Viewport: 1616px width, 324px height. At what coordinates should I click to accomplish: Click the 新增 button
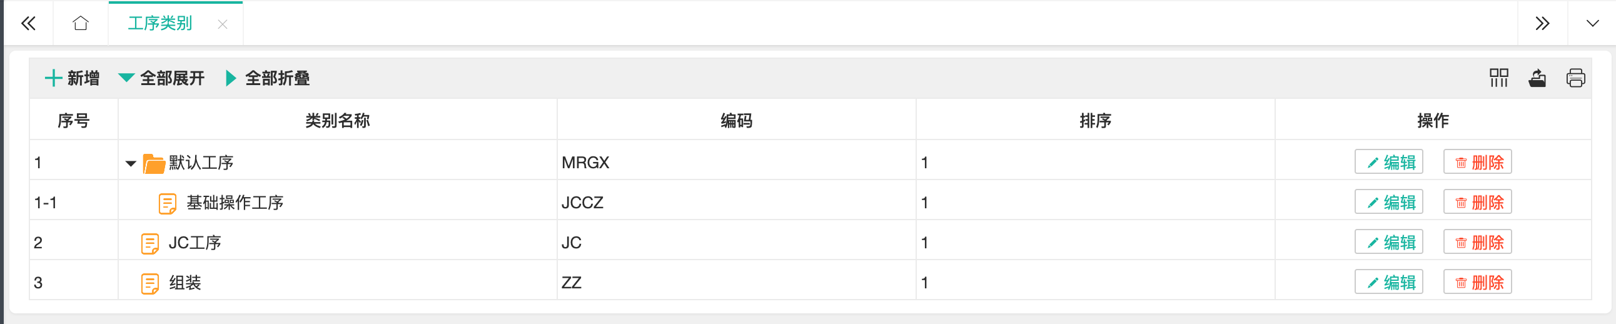[72, 78]
